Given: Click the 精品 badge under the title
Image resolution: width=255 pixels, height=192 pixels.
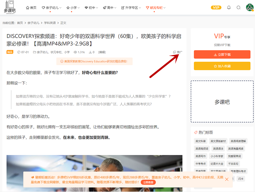Looking at the screenshot, I should pos(10,52).
